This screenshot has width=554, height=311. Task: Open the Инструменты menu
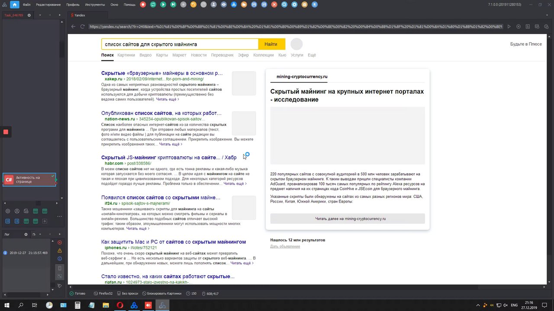(x=95, y=5)
